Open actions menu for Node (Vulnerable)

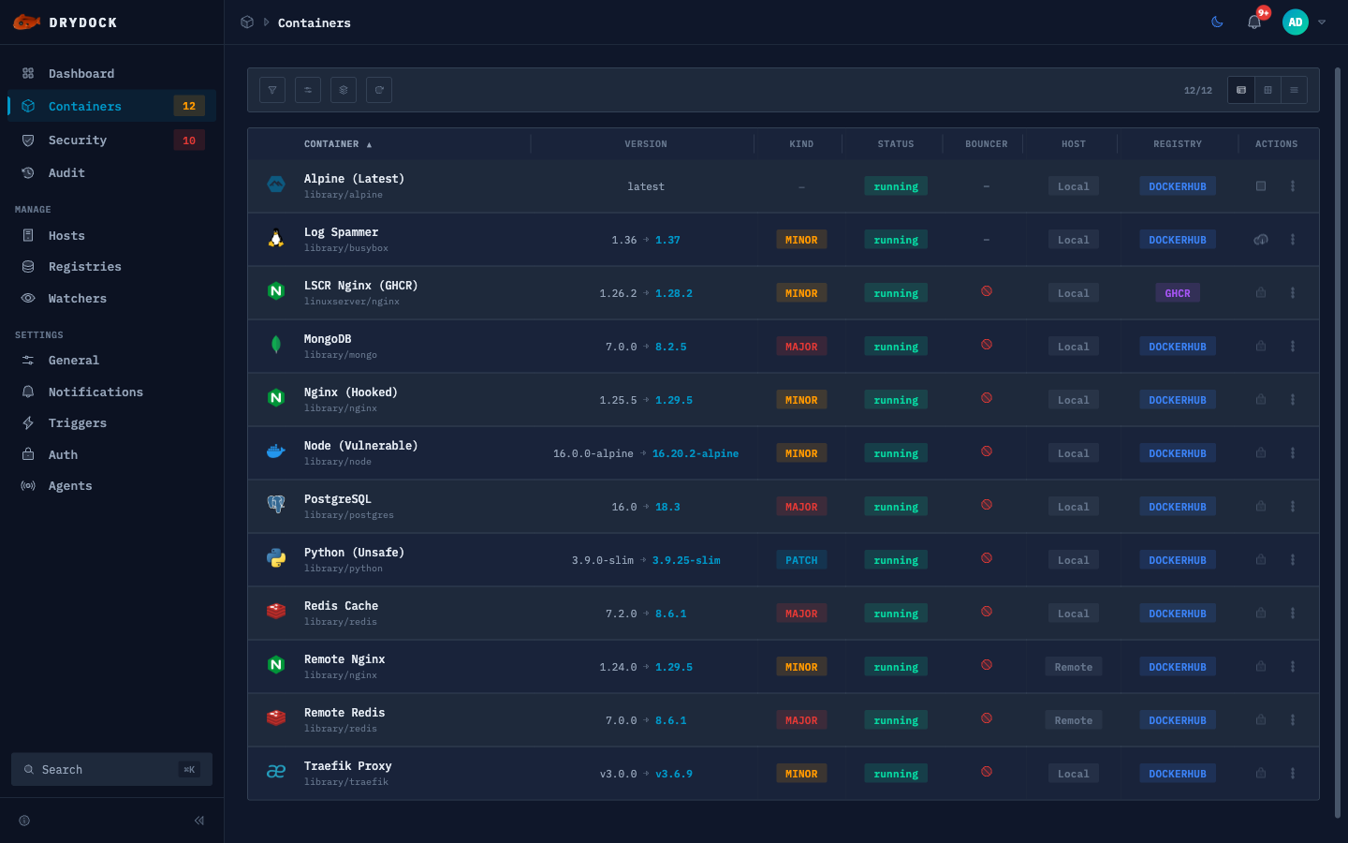point(1293,453)
